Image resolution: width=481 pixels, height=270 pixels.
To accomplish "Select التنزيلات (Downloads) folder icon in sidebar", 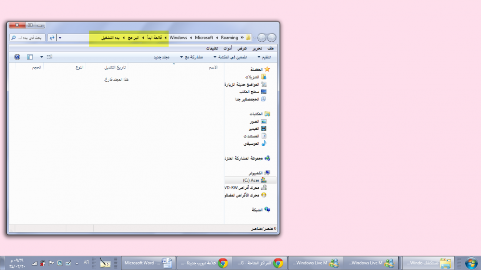I will point(263,77).
